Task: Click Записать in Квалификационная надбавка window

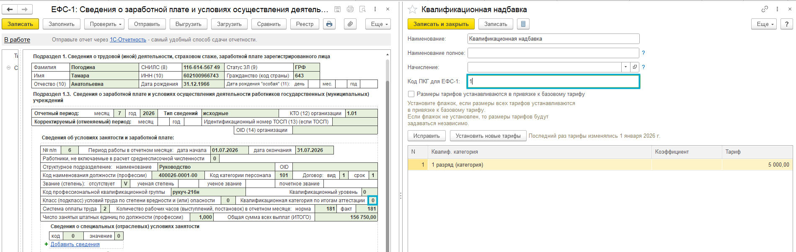Action: pos(496,24)
